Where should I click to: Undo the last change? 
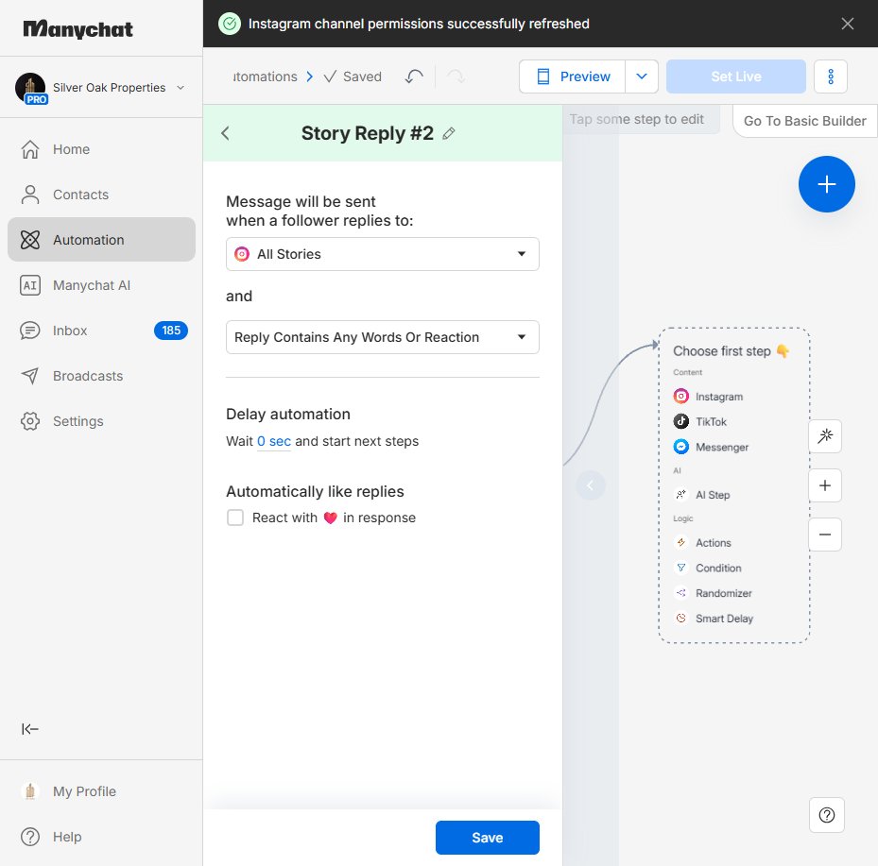(414, 76)
